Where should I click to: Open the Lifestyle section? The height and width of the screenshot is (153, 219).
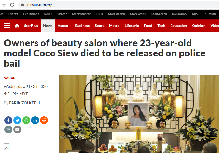tap(132, 26)
